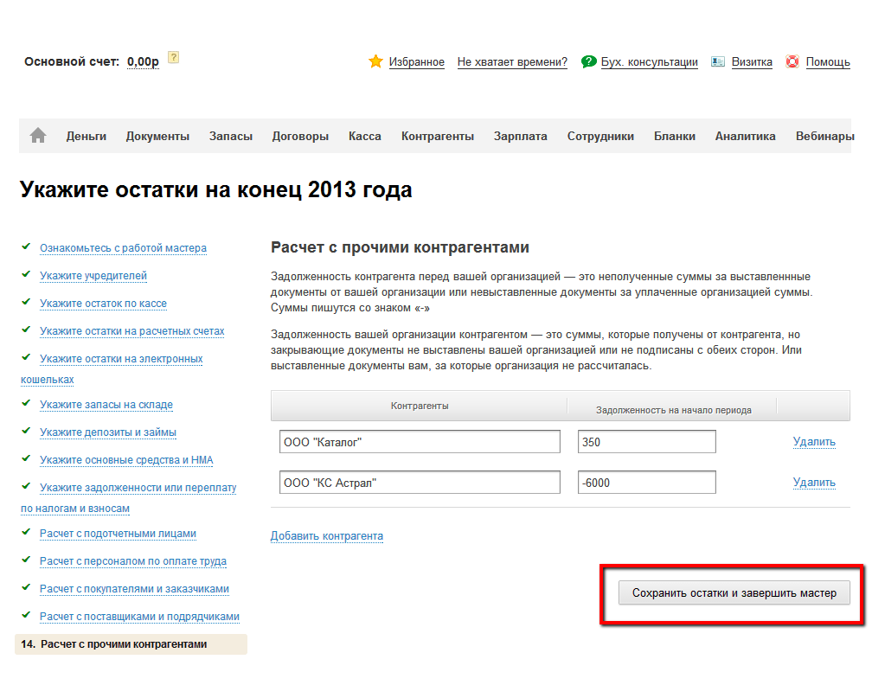Click the home icon in navigation bar

point(38,136)
